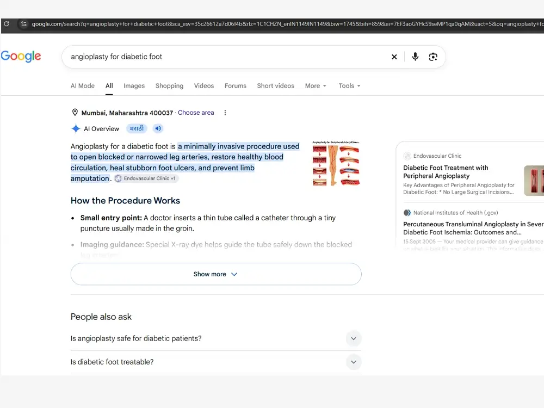Open Diabetic Foot Treatment with Peripheral Angioplasty link

[446, 172]
